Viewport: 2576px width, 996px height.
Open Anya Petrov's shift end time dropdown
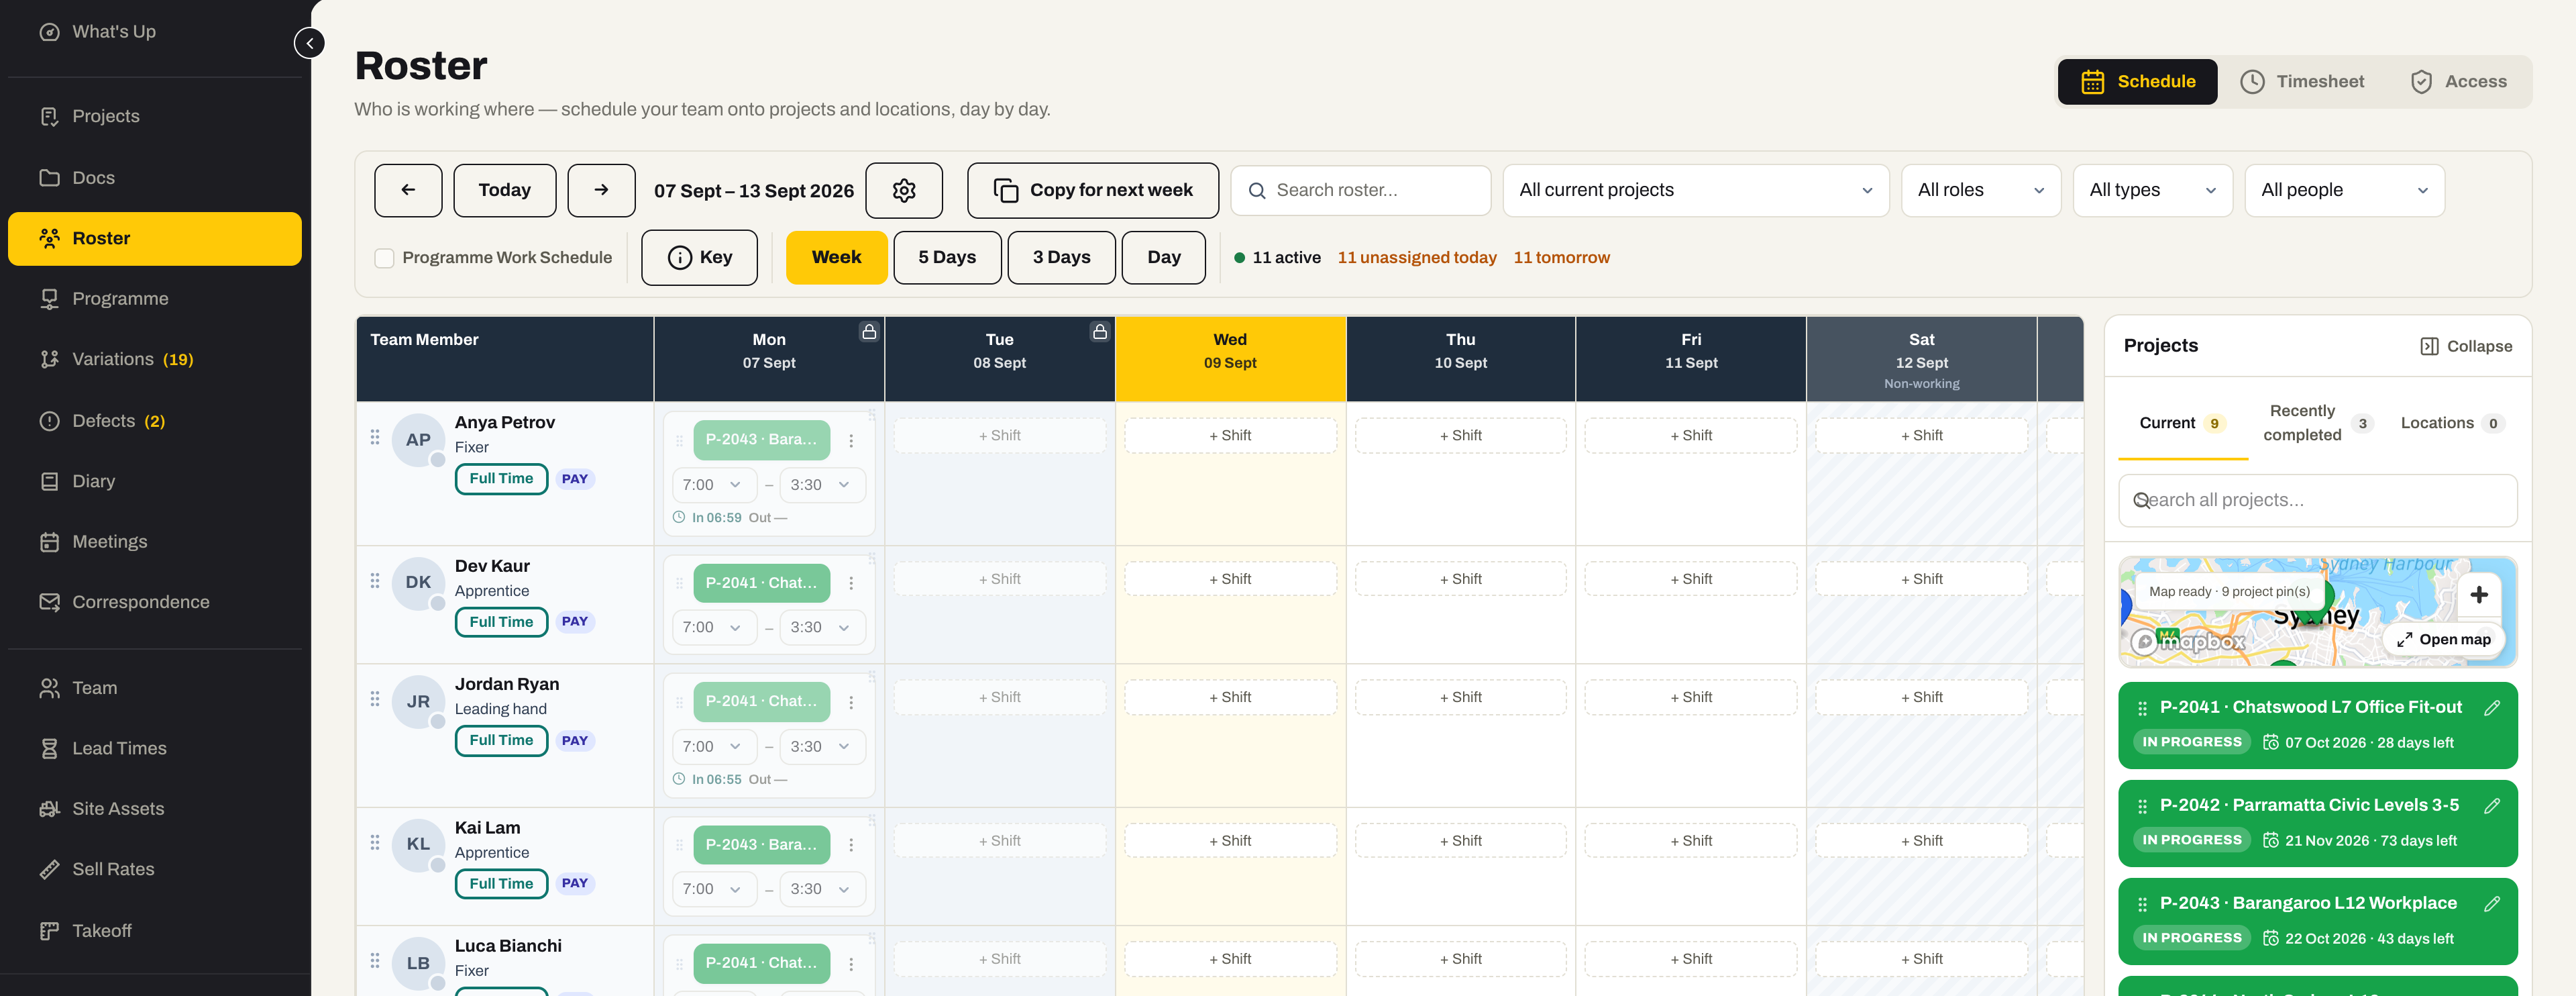pyautogui.click(x=822, y=485)
